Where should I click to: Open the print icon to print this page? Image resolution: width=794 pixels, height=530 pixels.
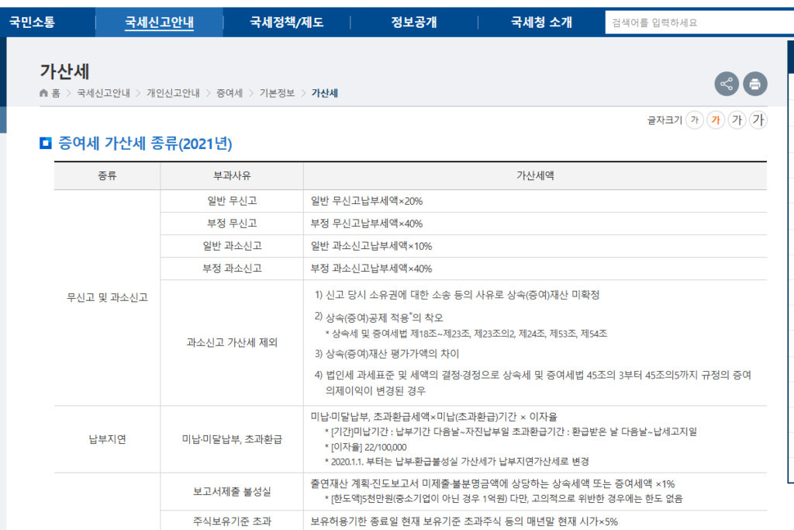pos(755,84)
